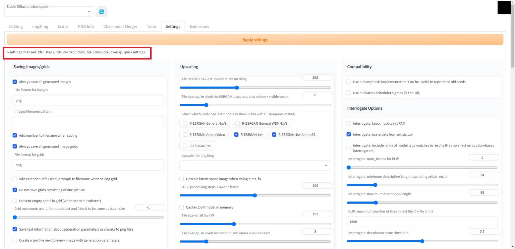The height and width of the screenshot is (249, 515).
Task: Click the File format for grids field
Action: [x=88, y=165]
